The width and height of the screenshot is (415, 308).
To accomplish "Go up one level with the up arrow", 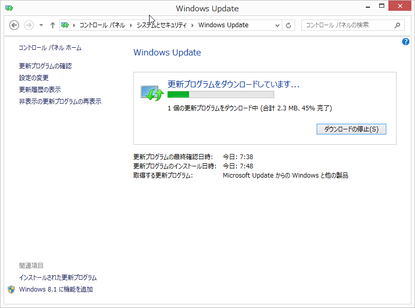I will [x=53, y=25].
